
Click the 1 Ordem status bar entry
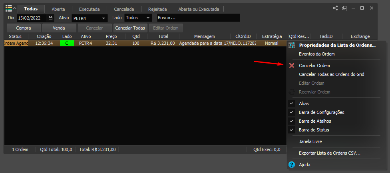[x=20, y=149]
